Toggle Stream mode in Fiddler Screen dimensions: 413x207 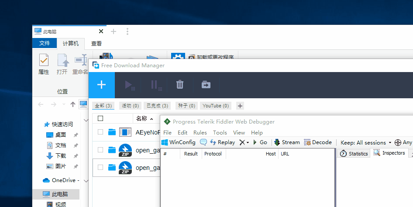[x=287, y=142]
